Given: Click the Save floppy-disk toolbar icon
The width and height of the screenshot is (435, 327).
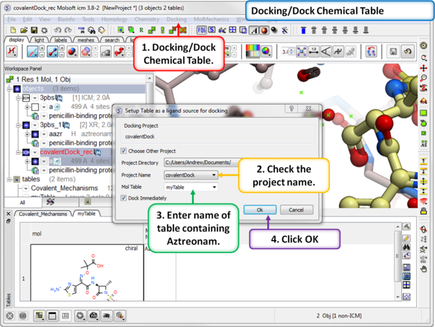Looking at the screenshot, I should click(34, 30).
